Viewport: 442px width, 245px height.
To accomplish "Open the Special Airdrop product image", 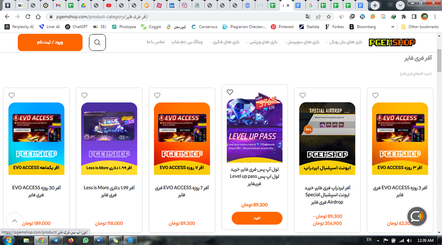I will point(327,139).
